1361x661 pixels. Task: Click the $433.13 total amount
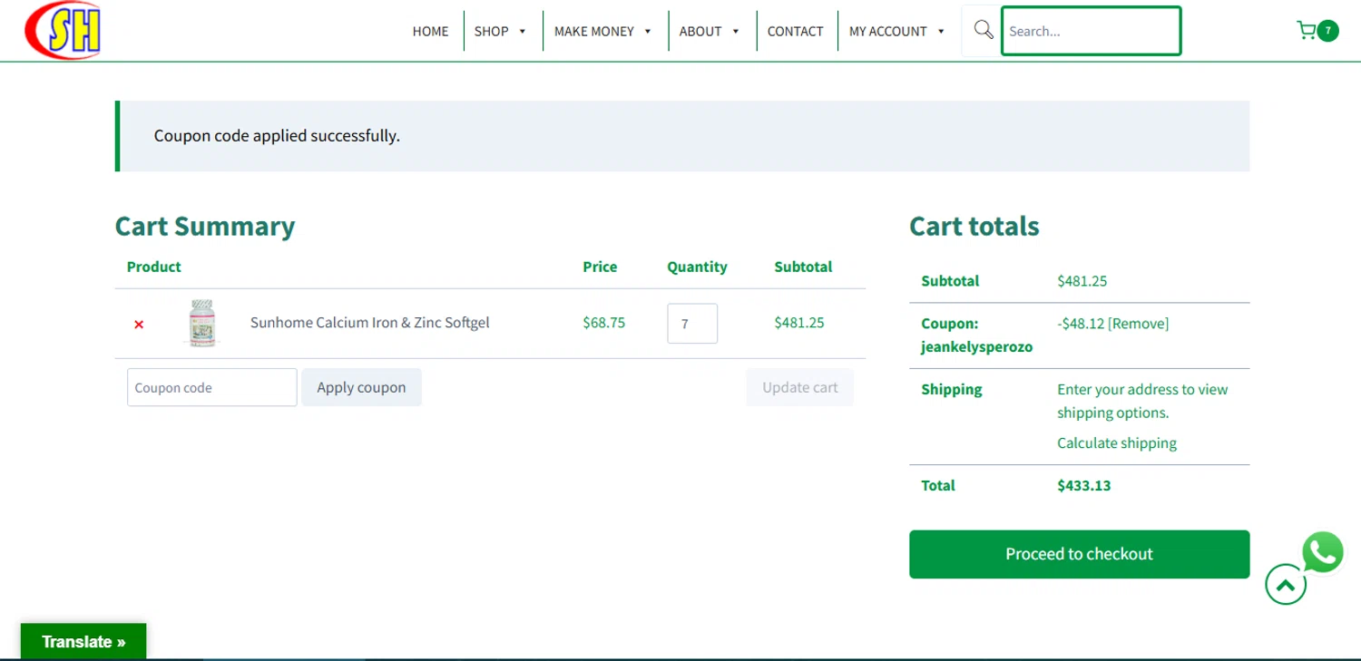[1084, 485]
